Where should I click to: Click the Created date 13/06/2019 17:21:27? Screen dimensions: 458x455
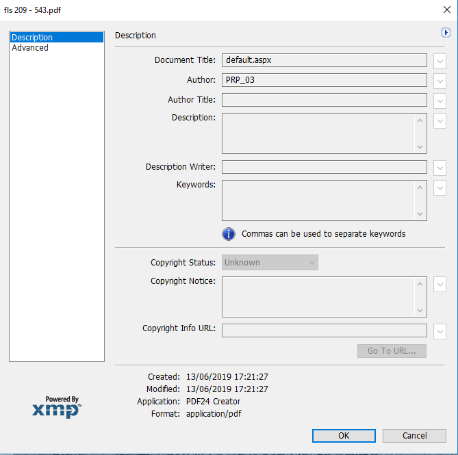227,377
